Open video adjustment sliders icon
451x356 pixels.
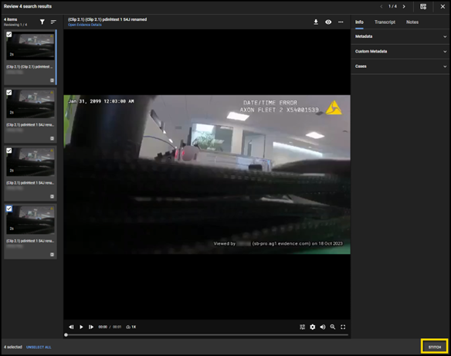(302, 327)
